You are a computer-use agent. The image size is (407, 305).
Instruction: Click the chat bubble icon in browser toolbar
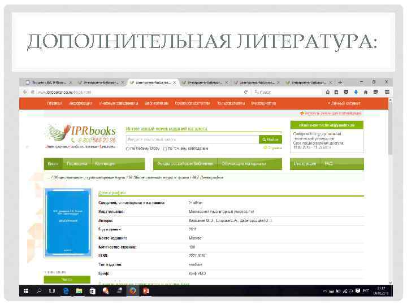pos(375,92)
